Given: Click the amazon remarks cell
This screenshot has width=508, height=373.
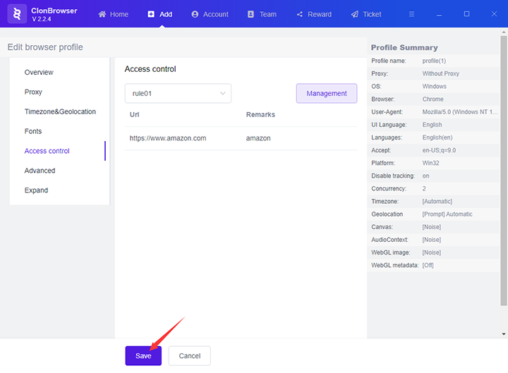Looking at the screenshot, I should [258, 138].
